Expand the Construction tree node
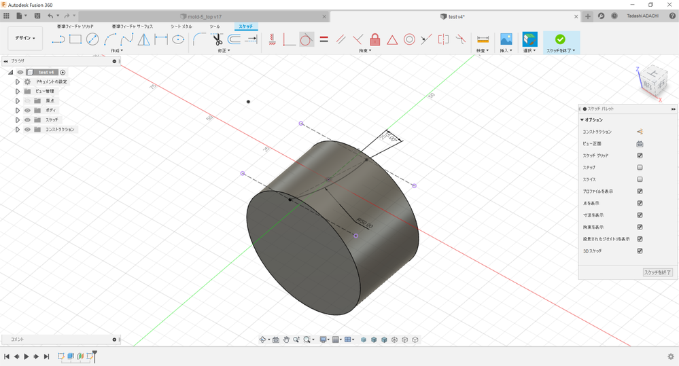 (x=17, y=129)
